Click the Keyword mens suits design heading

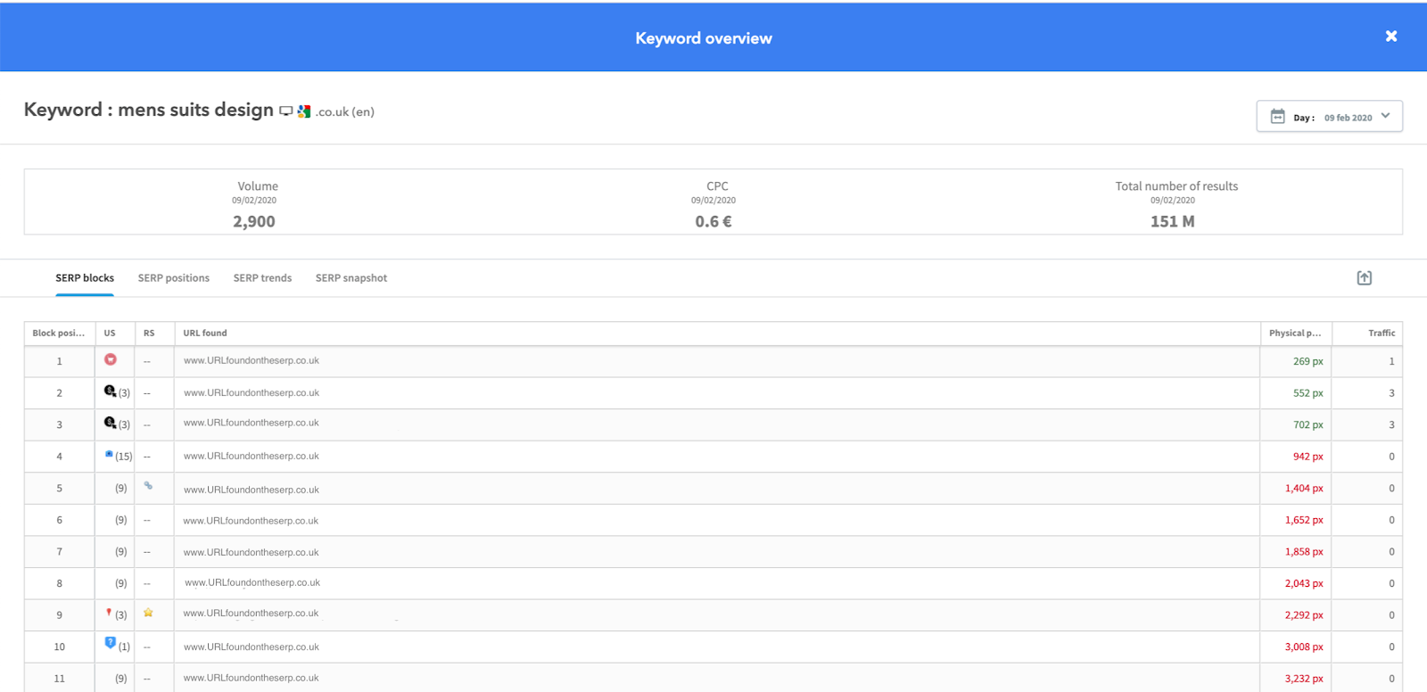[x=149, y=110]
